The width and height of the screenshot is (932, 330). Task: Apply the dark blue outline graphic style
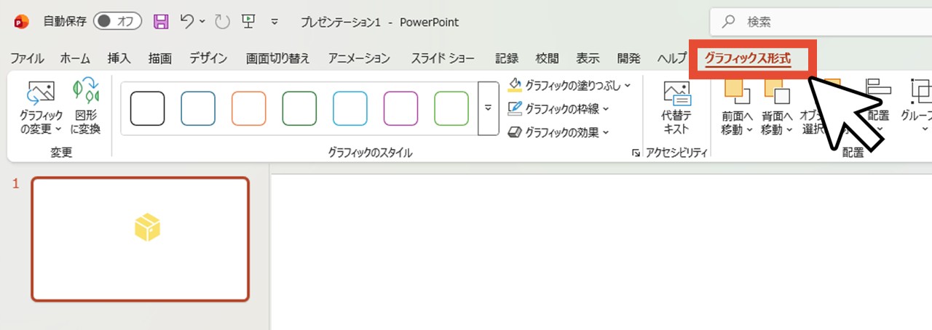click(198, 108)
